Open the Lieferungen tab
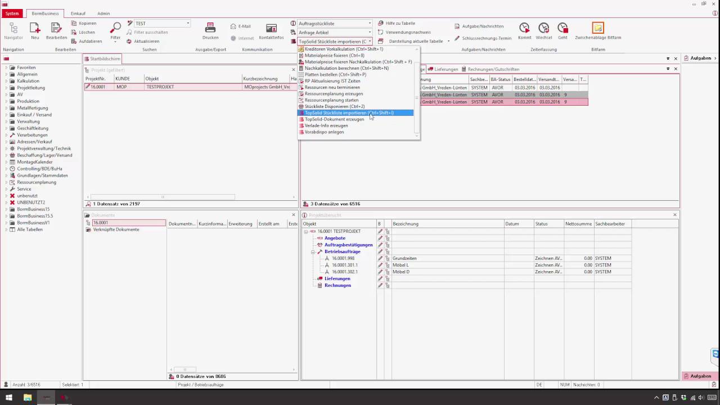 [444, 70]
